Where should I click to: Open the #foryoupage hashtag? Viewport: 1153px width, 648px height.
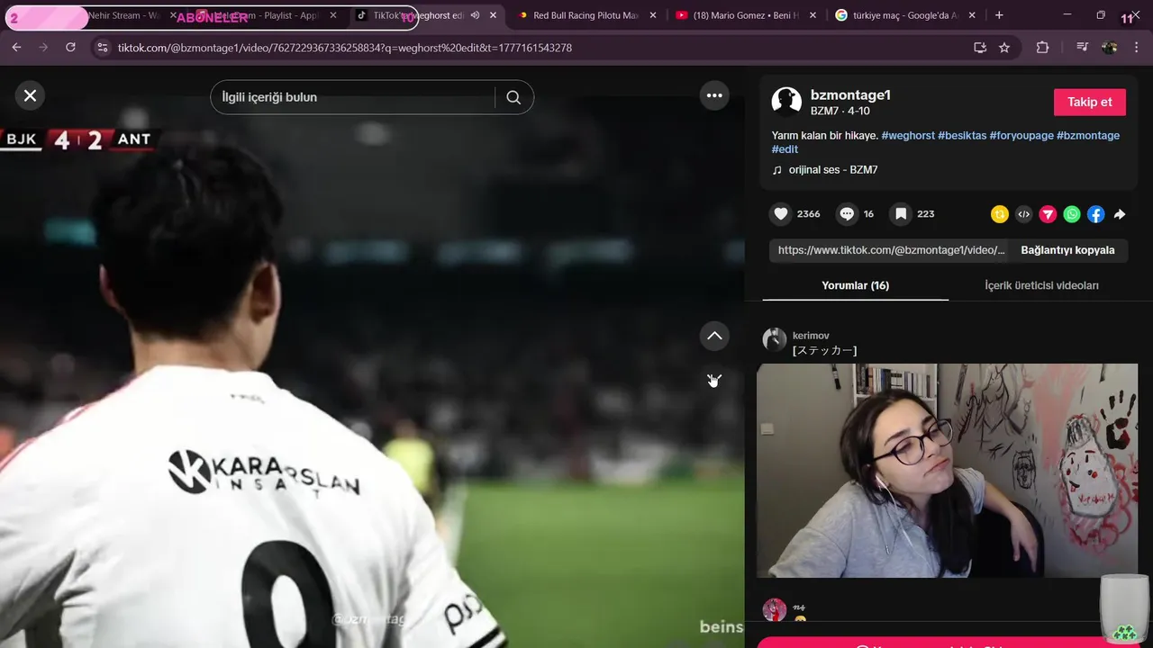pyautogui.click(x=1021, y=135)
